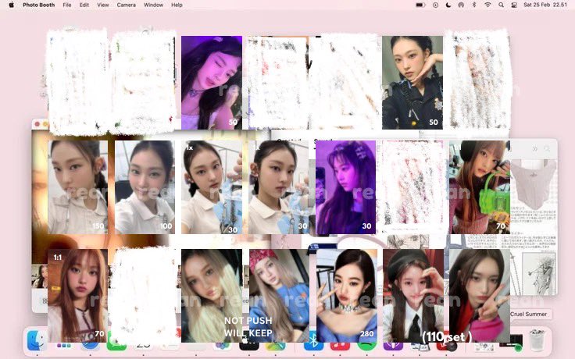Open the Trash in the Dock
This screenshot has width=575, height=359.
click(537, 340)
